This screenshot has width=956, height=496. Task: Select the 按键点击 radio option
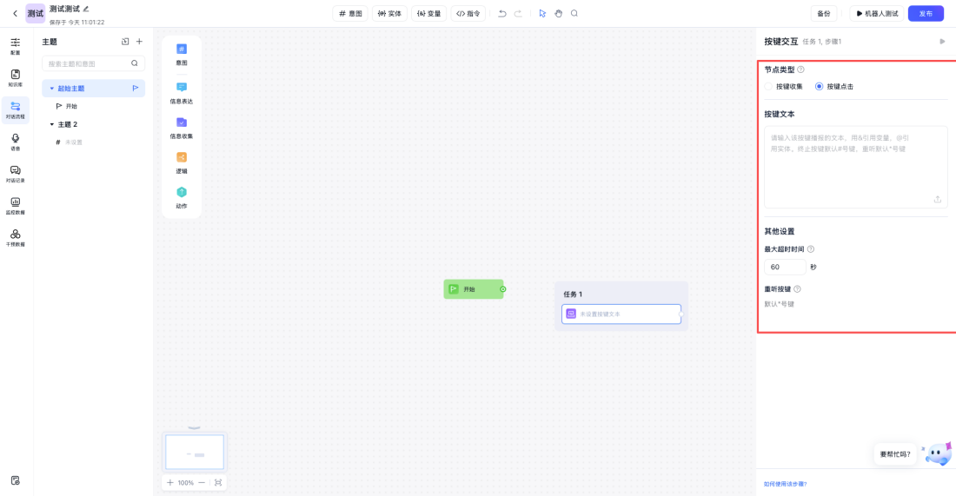tap(820, 87)
